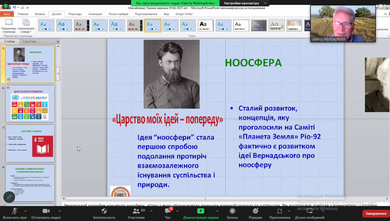Switch to the Показ слайдов tab

pyautogui.click(x=118, y=14)
